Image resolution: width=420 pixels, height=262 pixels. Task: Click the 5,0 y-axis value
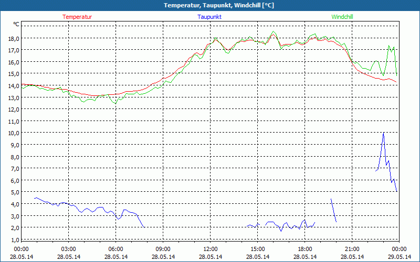(15, 192)
